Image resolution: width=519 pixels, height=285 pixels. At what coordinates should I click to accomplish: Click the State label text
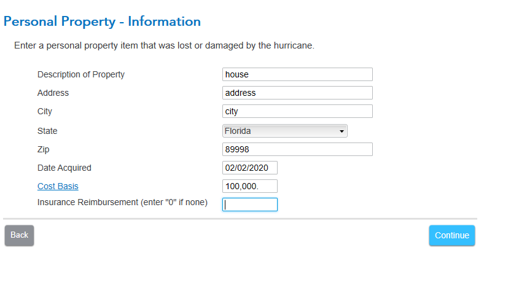(47, 131)
